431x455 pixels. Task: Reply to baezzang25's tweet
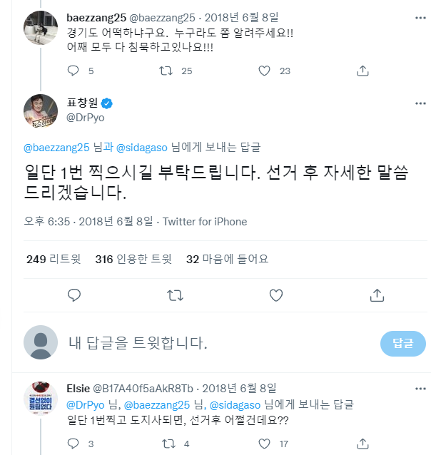click(x=73, y=71)
